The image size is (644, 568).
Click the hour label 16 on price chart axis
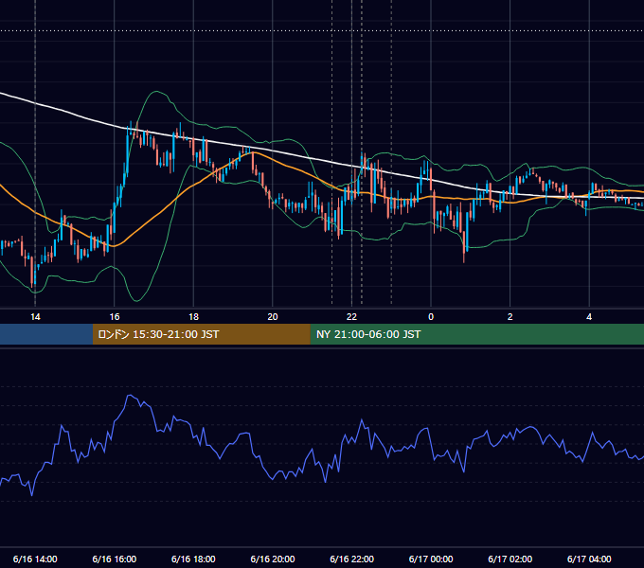(x=115, y=317)
